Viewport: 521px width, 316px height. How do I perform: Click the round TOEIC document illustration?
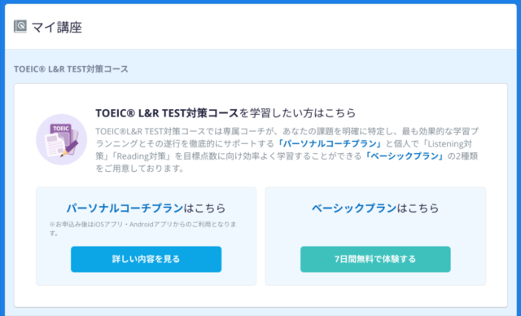click(62, 139)
